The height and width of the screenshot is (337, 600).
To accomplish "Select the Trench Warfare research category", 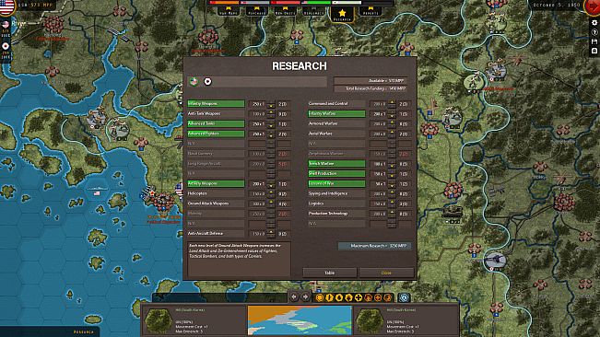I will (336, 164).
